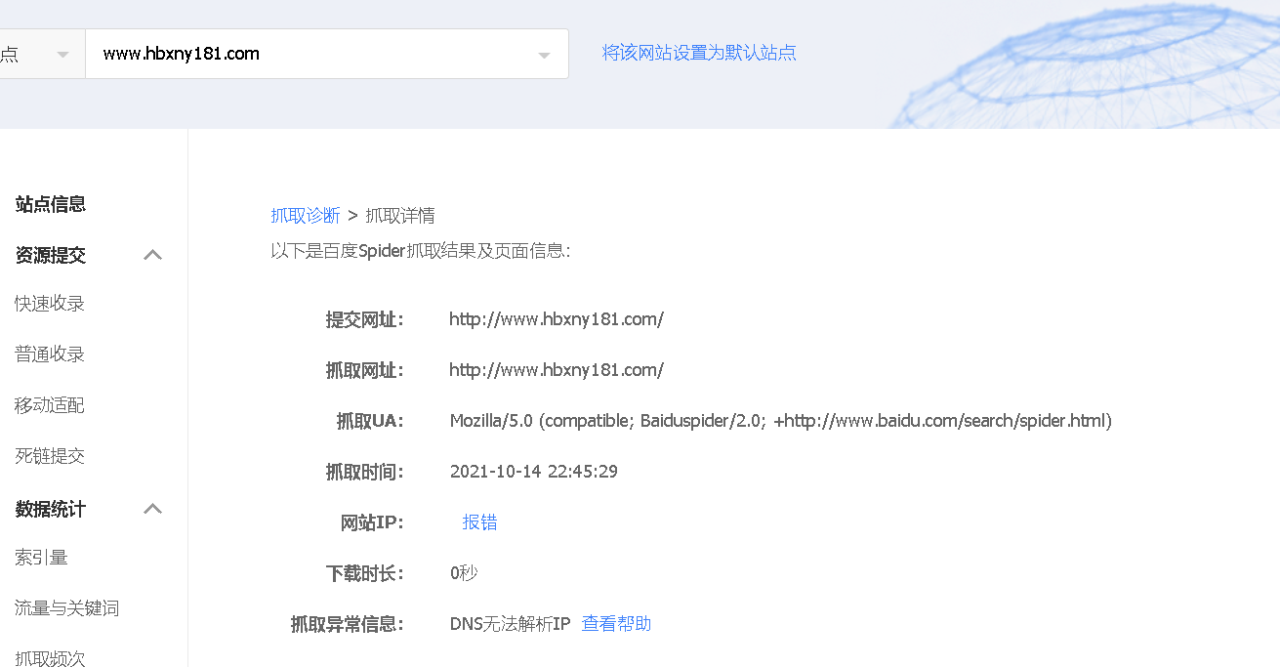Open the 站点信息 section

pyautogui.click(x=49, y=204)
